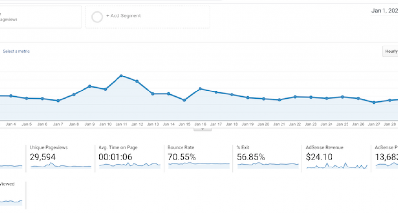This screenshot has width=398, height=213.
Task: Switch chart to Hourly view
Action: tap(391, 51)
